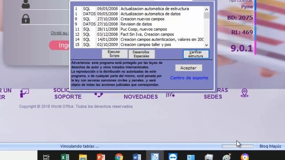
Task: Open the SEDES link
Action: click(x=213, y=97)
